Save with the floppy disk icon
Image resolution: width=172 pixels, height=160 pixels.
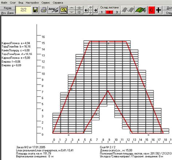click(35, 10)
